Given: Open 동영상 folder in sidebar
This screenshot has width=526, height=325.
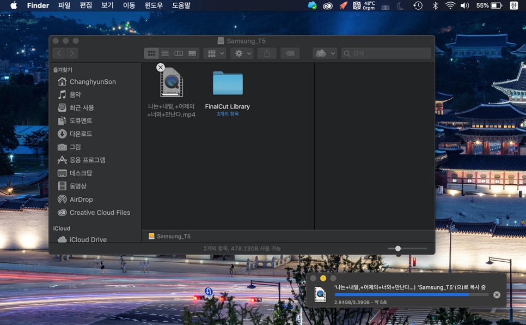Looking at the screenshot, I should coord(72,186).
